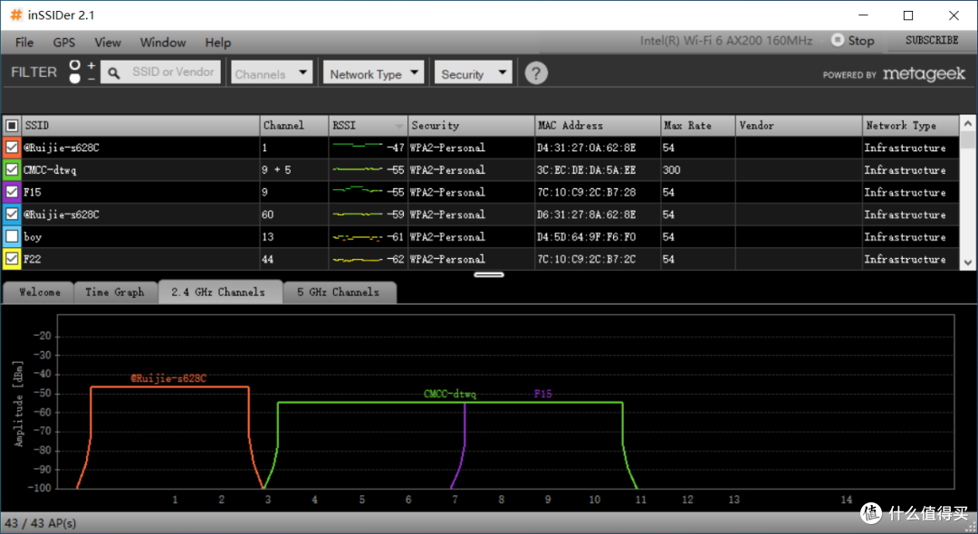The image size is (978, 534).
Task: Click the panel splitter handle
Action: [489, 274]
